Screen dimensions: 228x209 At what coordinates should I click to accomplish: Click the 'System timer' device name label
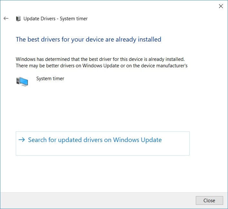click(x=50, y=79)
